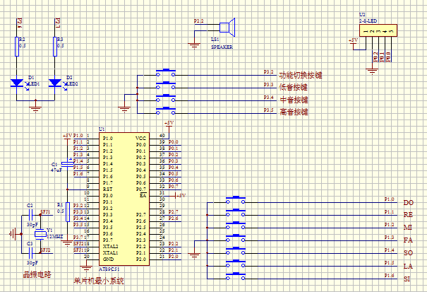The image size is (427, 292).
Task: Click the XTAL2 pin name inside U1
Action: pos(111,247)
